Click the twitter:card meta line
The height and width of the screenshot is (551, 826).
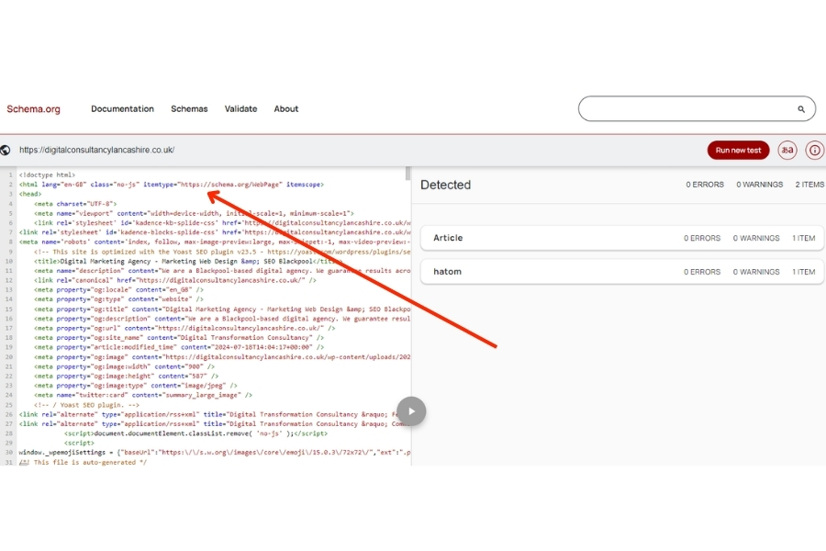click(143, 395)
